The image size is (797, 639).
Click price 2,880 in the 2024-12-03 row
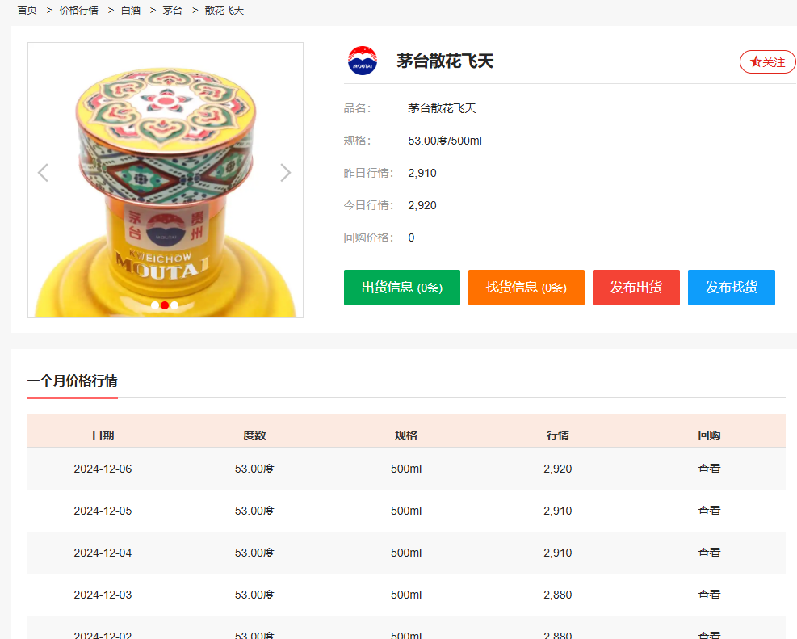point(558,595)
